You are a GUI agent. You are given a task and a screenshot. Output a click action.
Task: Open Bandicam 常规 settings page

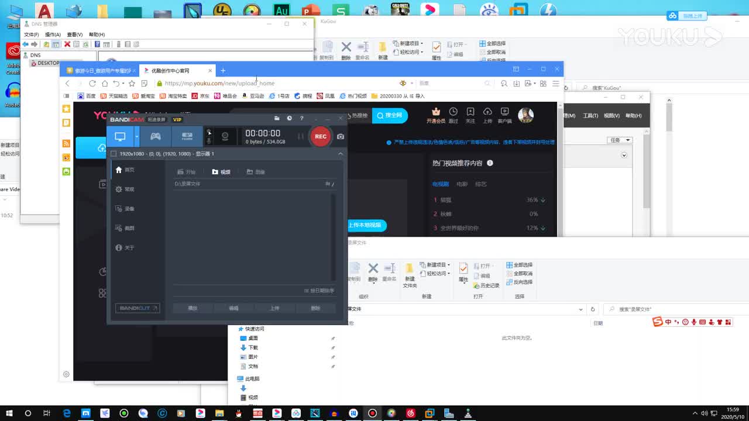pyautogui.click(x=128, y=189)
